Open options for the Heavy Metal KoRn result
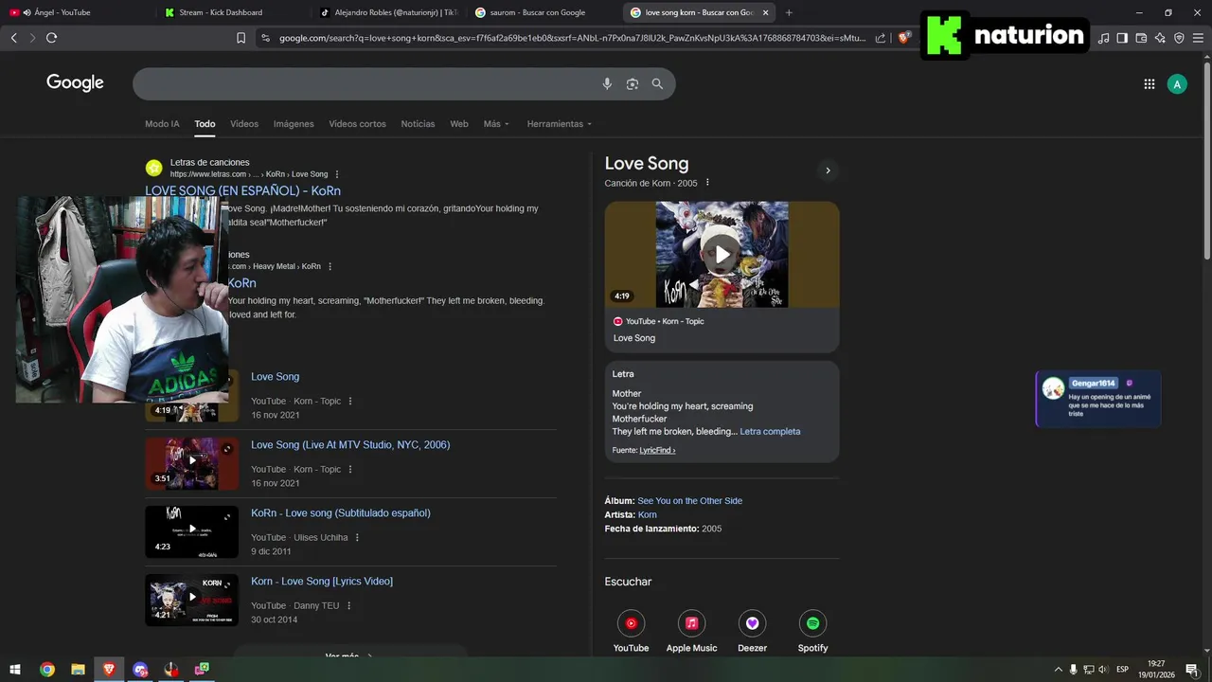Viewport: 1212px width, 682px height. (x=330, y=266)
